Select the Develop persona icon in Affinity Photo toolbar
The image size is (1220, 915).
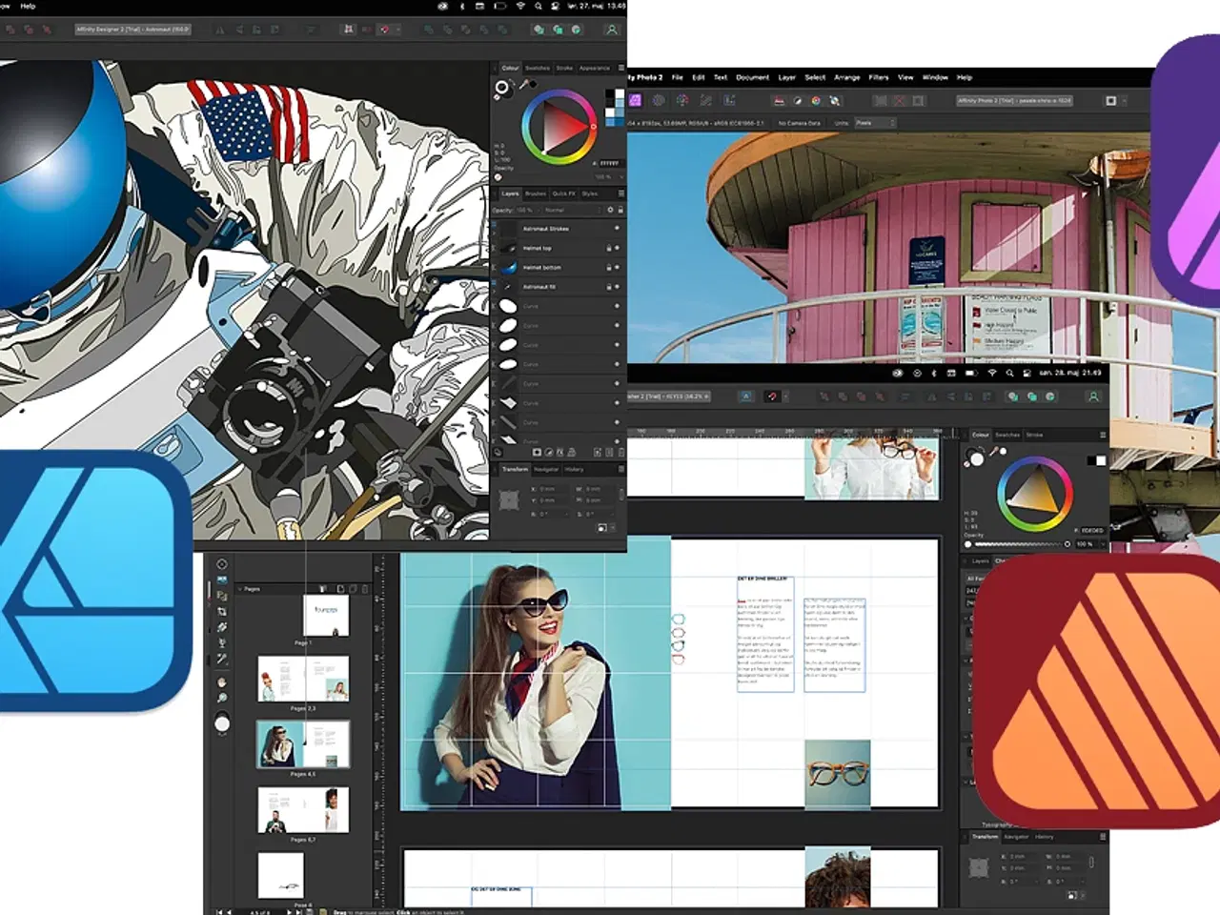(x=682, y=100)
